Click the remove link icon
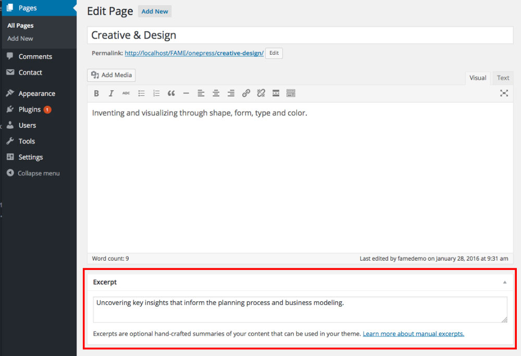521x356 pixels. click(x=261, y=93)
